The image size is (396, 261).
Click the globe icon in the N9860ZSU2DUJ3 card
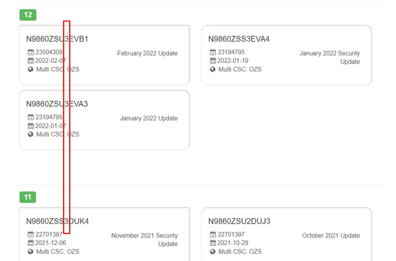pos(212,252)
